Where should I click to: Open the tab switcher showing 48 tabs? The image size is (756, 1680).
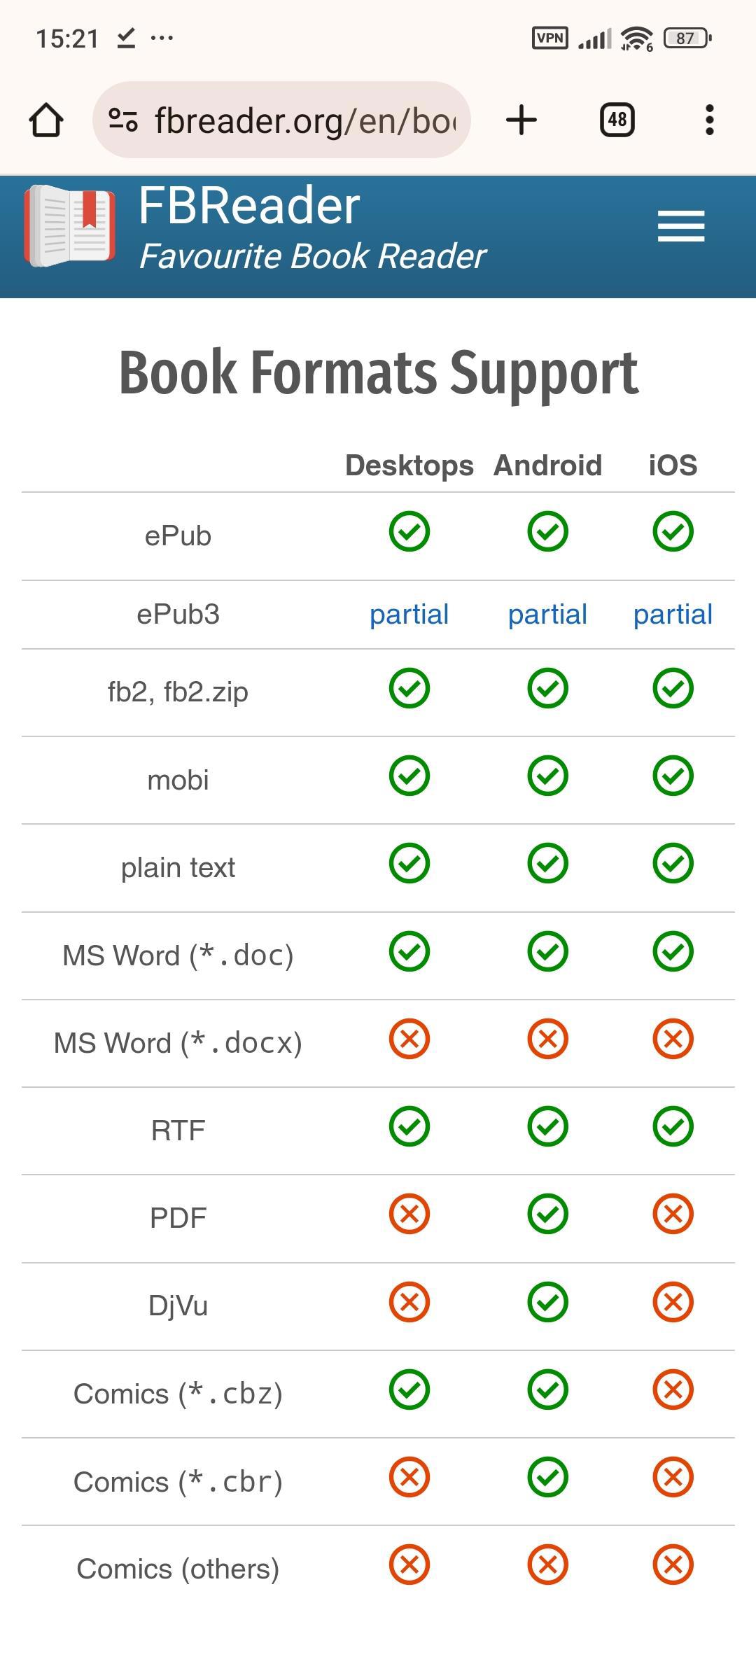[617, 120]
